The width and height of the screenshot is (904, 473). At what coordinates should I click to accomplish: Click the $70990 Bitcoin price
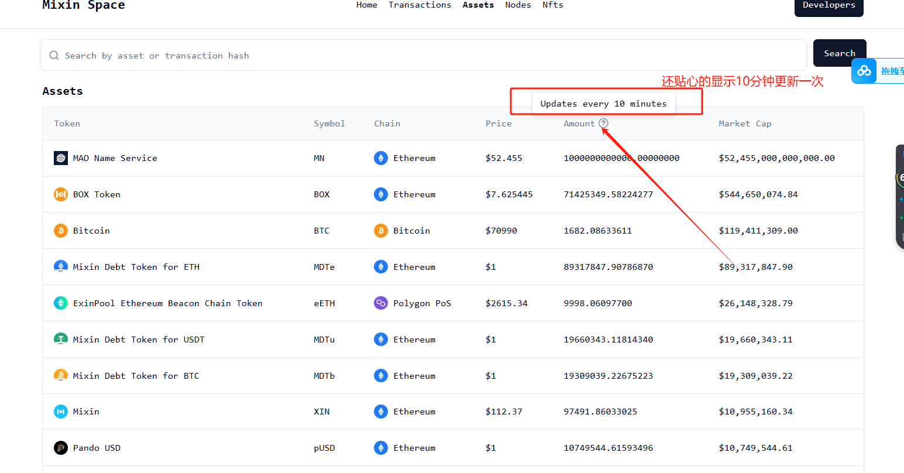click(x=501, y=231)
